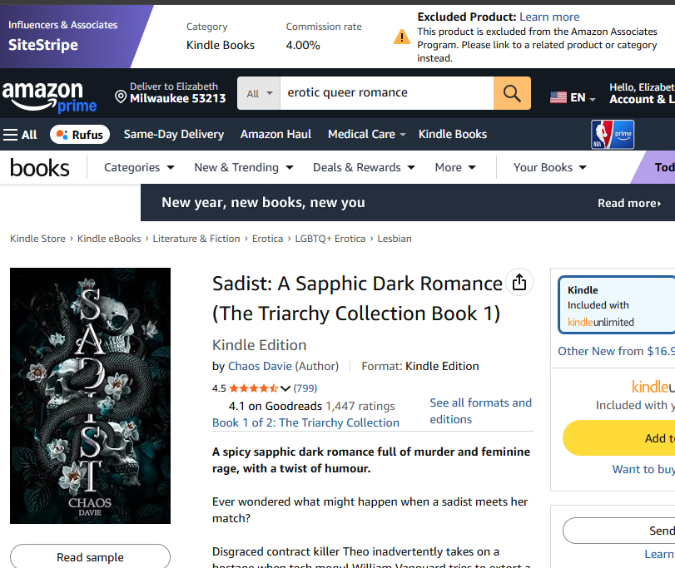Screen dimensions: 675x568
Task: Click the Amazon Prime logo
Action: [x=49, y=96]
